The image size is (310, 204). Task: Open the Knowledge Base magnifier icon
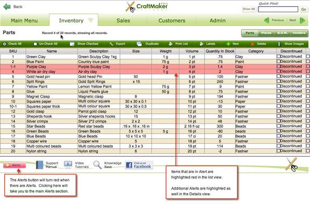(97, 165)
